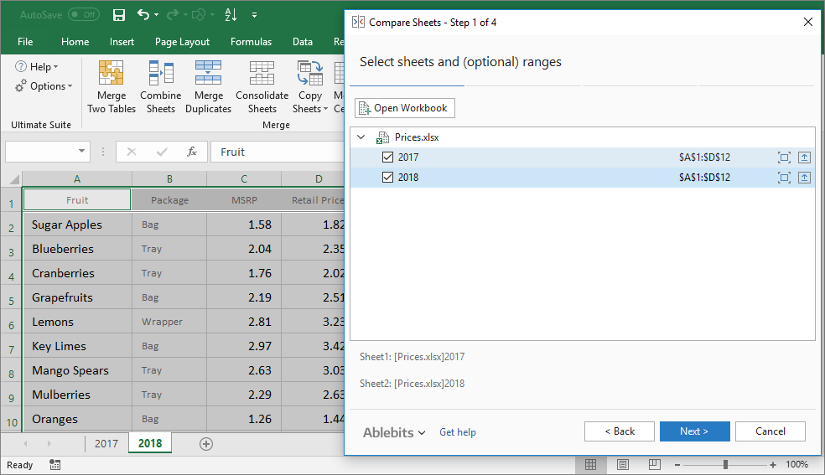This screenshot has height=475, width=825.
Task: Close the Compare Sheets dialog
Action: tap(808, 22)
